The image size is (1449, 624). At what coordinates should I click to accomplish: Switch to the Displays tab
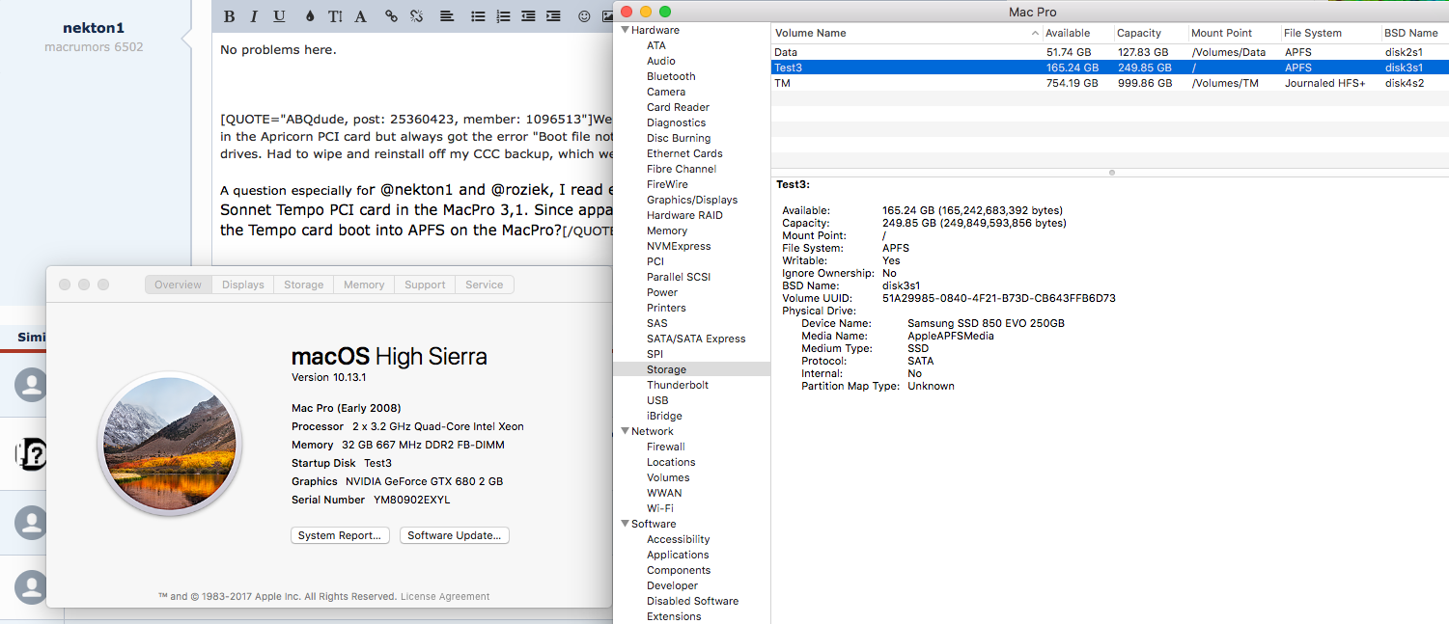point(243,285)
